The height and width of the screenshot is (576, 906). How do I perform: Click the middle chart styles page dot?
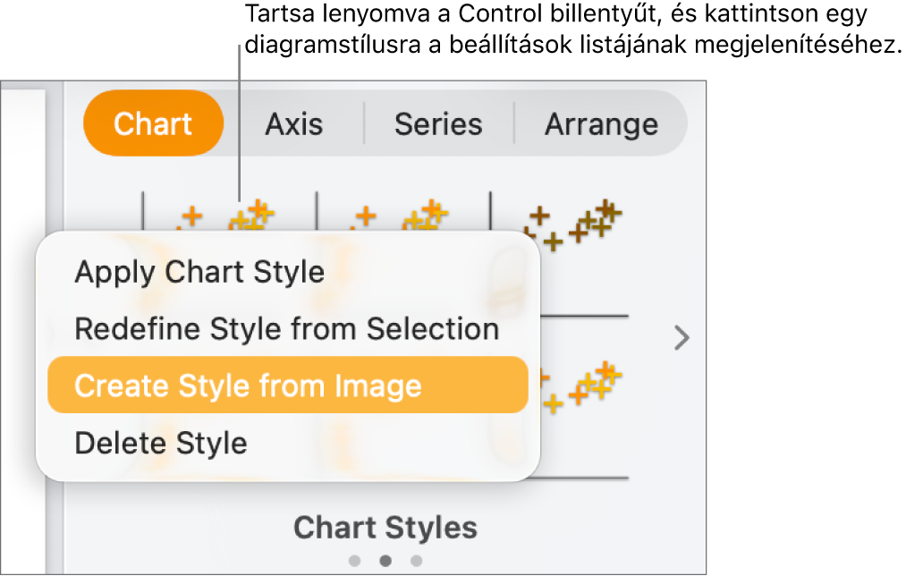click(385, 561)
